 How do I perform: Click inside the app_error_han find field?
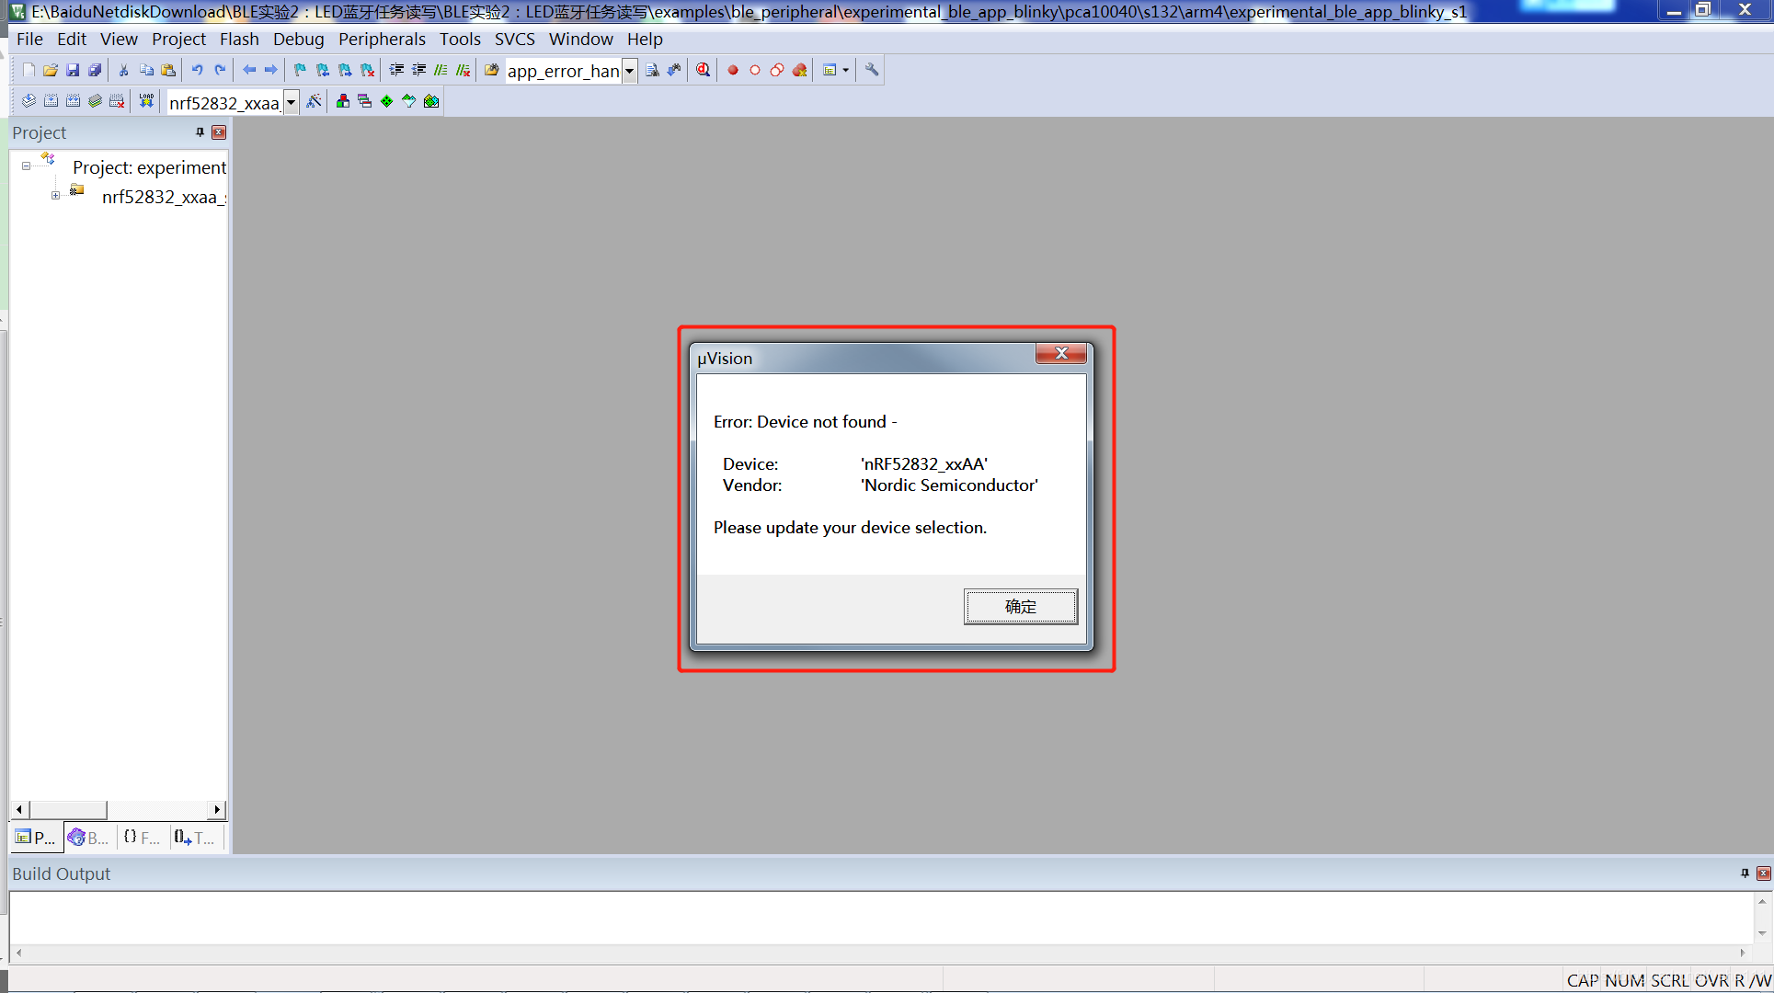pos(564,71)
